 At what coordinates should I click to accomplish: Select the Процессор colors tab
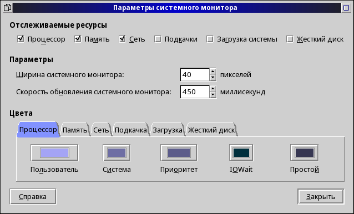pos(38,130)
